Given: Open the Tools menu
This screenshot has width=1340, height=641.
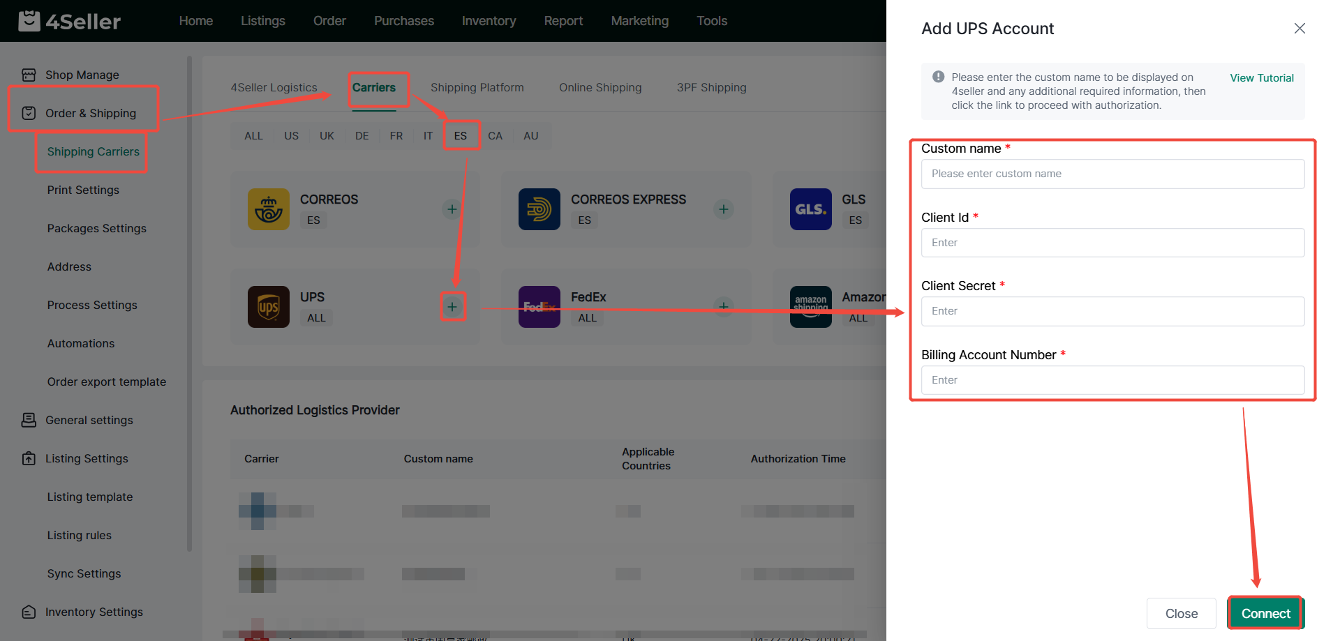Looking at the screenshot, I should [712, 21].
